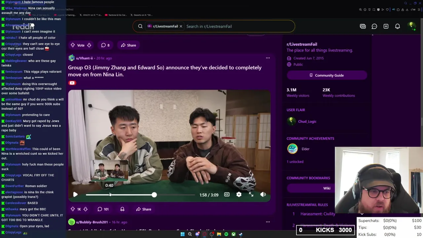Click the 23K Weekly contributions stat
Viewport: 423px width, 238px height.
tap(339, 92)
